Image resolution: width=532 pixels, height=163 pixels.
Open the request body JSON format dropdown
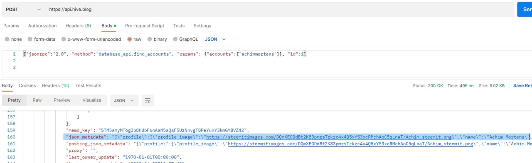click(215, 39)
